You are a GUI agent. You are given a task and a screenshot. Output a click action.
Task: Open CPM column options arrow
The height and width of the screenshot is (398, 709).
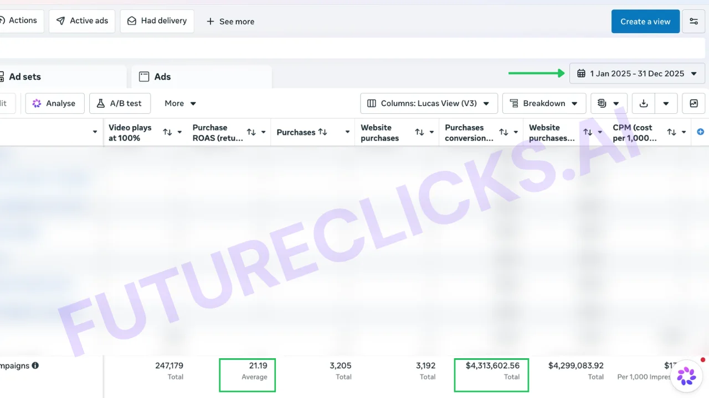684,132
